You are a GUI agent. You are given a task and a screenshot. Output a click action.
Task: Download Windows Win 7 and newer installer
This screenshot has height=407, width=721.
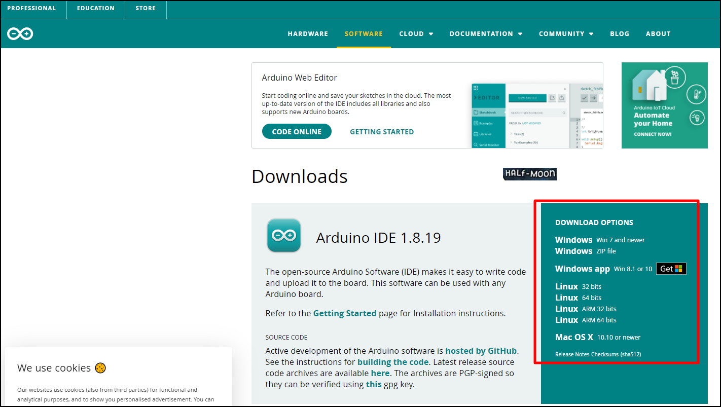600,240
